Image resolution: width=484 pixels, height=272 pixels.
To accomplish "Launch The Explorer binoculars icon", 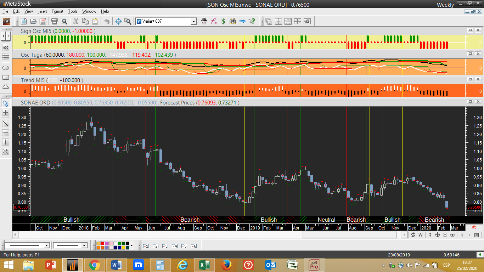I will [233, 21].
